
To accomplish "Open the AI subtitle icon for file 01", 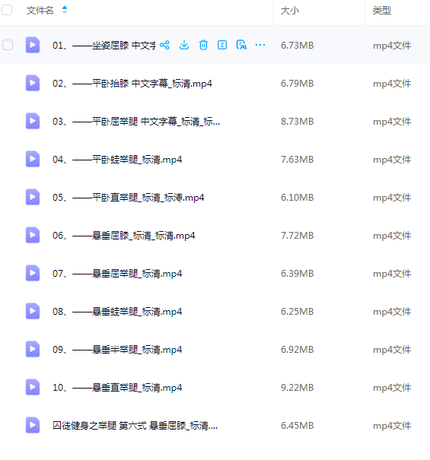I will click(241, 45).
